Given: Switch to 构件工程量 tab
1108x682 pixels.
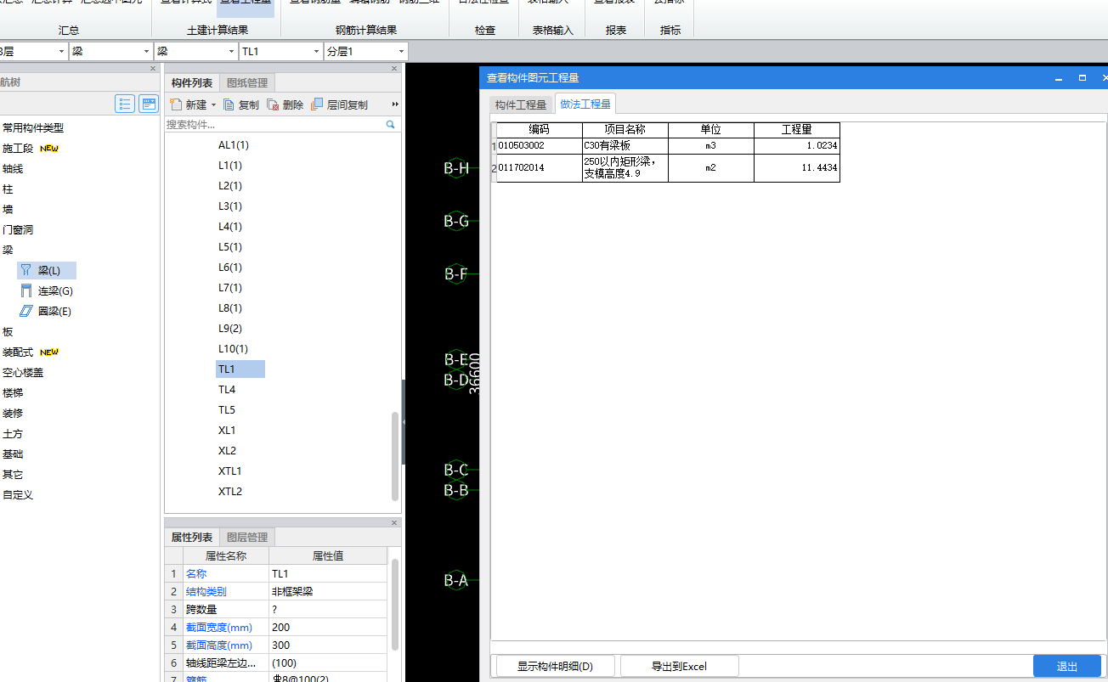Looking at the screenshot, I should pos(521,104).
